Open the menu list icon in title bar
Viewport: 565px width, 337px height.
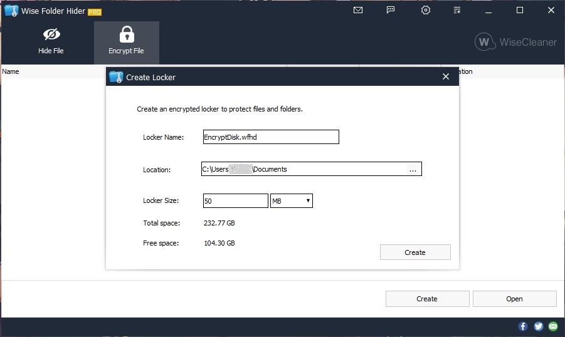[x=457, y=10]
